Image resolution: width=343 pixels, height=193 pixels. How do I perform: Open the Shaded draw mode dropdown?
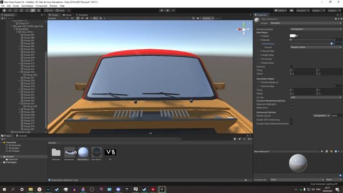coord(58,18)
